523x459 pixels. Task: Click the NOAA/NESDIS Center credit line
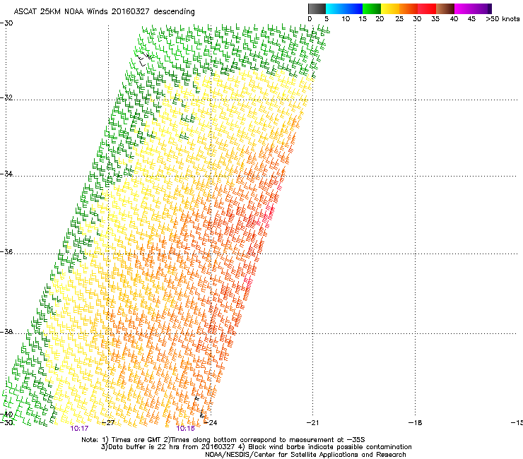[305, 455]
